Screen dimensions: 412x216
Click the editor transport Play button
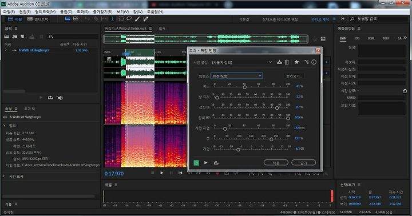point(161,173)
